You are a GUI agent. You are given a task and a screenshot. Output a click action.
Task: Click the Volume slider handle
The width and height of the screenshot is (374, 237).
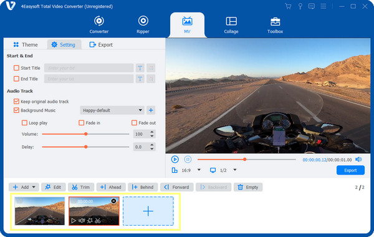[x=86, y=134]
